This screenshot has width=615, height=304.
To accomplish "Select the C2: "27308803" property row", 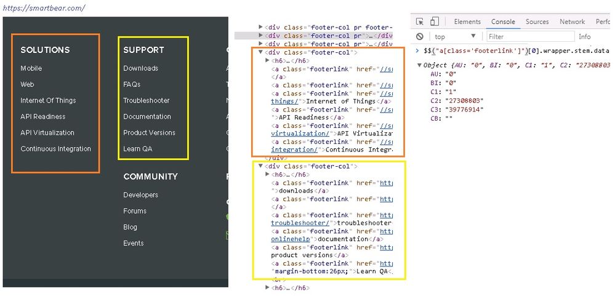I will [457, 100].
